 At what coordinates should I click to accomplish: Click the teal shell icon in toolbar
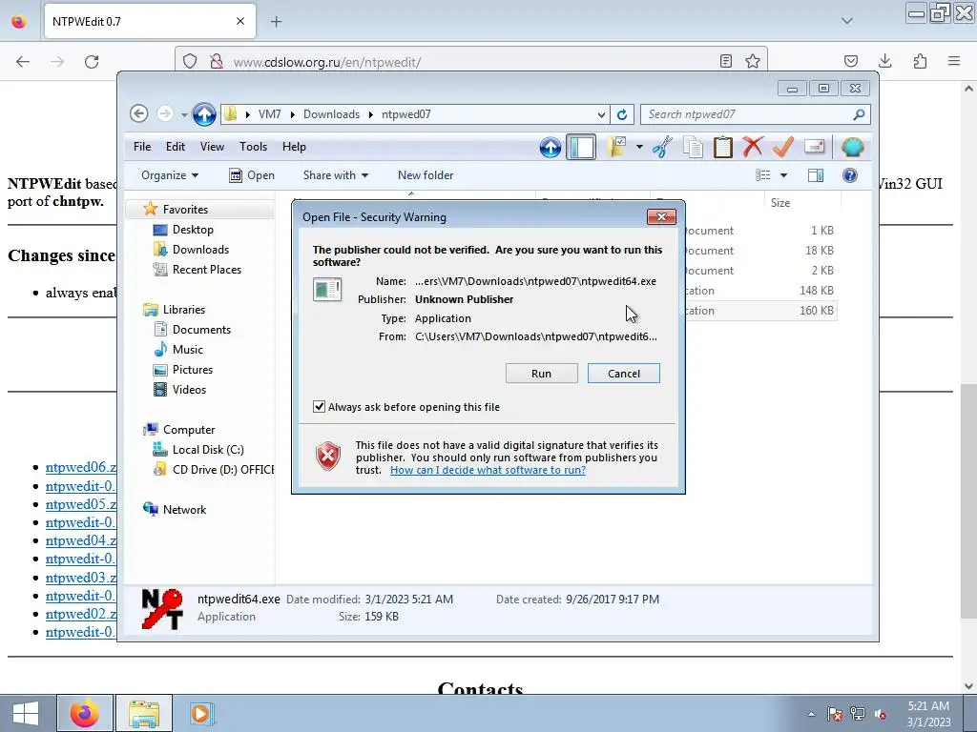click(852, 148)
